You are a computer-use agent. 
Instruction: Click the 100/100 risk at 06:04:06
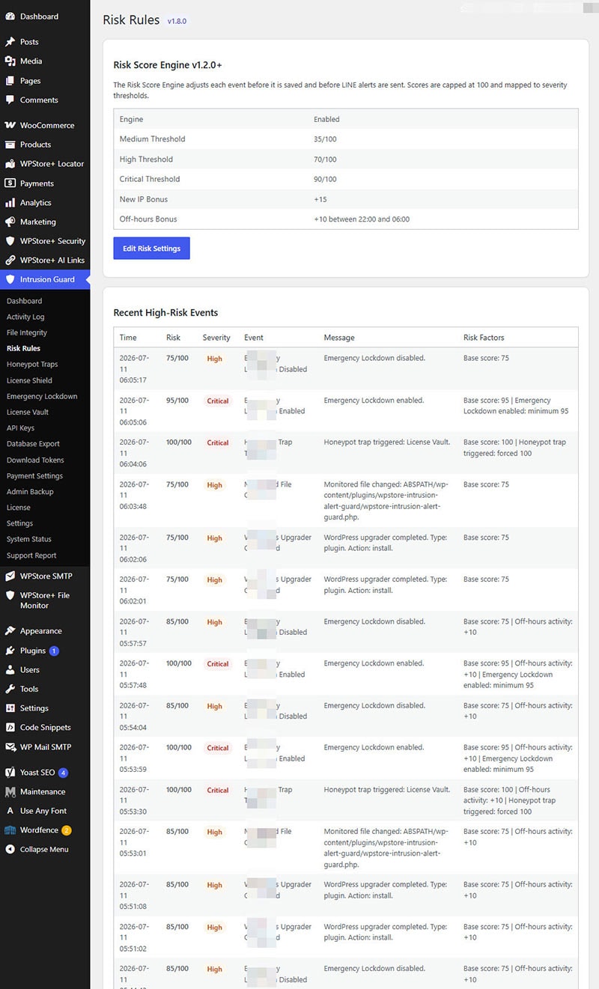[179, 442]
